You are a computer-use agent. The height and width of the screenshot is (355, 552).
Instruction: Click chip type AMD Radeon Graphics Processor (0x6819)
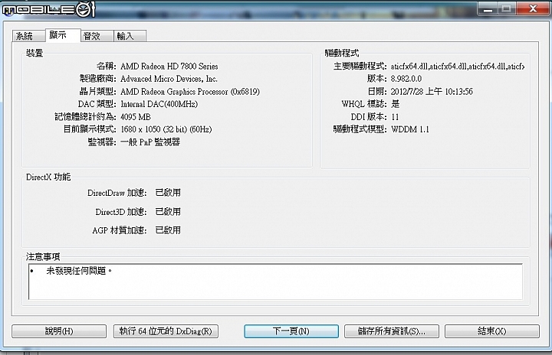[x=190, y=91]
